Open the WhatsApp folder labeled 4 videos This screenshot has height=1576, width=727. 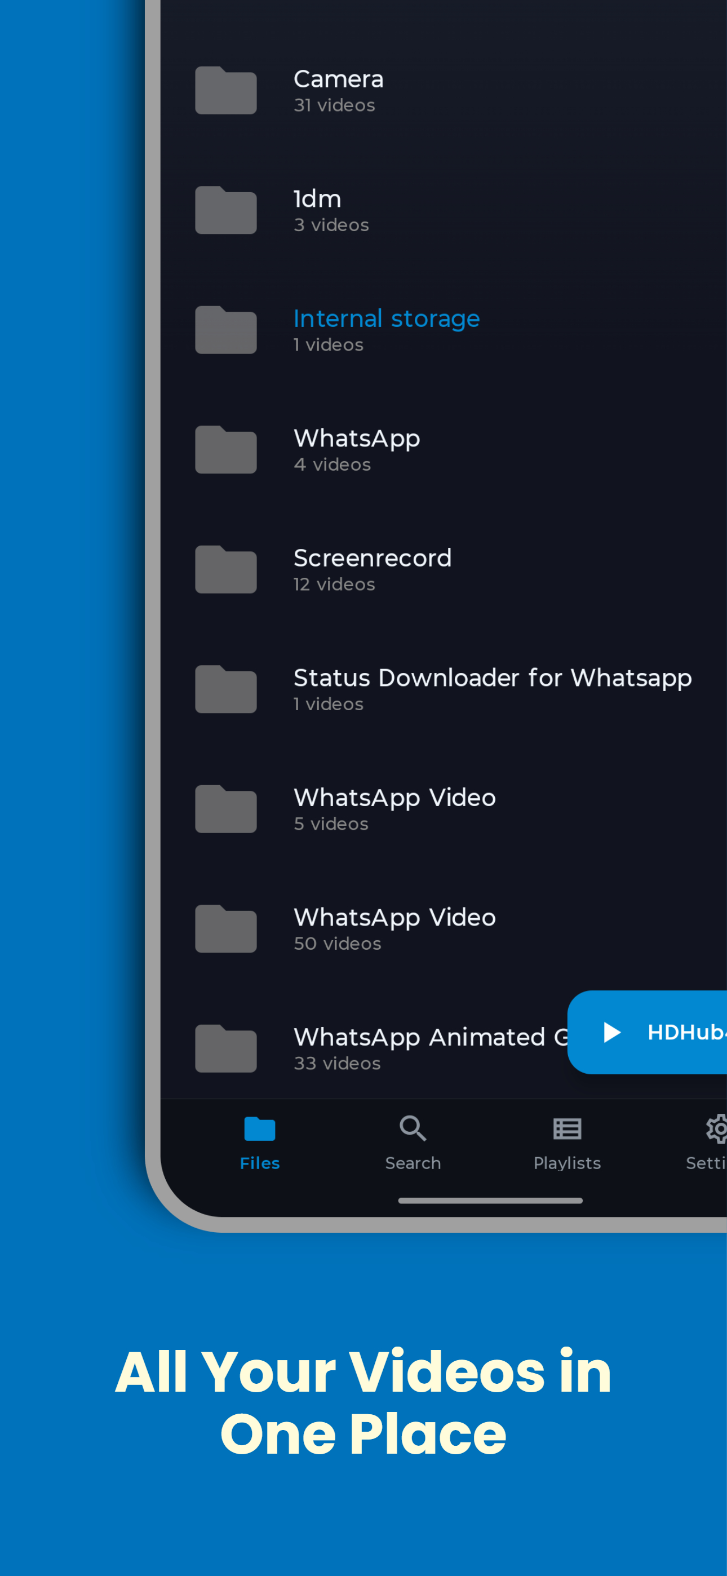357,439
